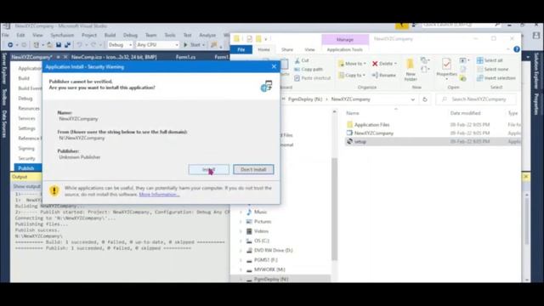
Task: Open the Move to dropdown in Explorer ribbon
Action: point(352,64)
